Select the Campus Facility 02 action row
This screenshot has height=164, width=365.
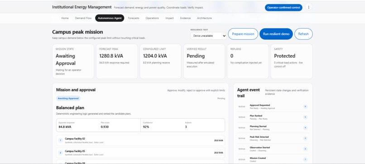click(140, 140)
